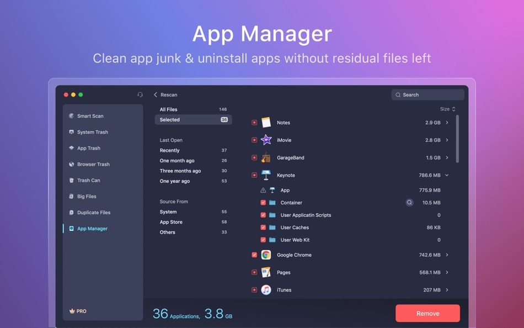
Task: Click the Google Chrome app icon
Action: click(x=266, y=255)
